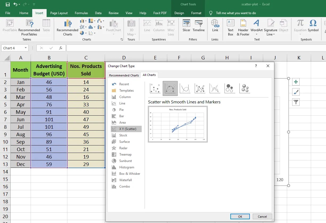
Task: Open the Equation dropdown arrow
Action: pyautogui.click(x=300, y=34)
